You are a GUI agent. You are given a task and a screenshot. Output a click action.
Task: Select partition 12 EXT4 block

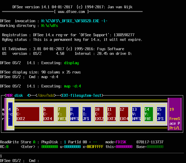(124, 114)
